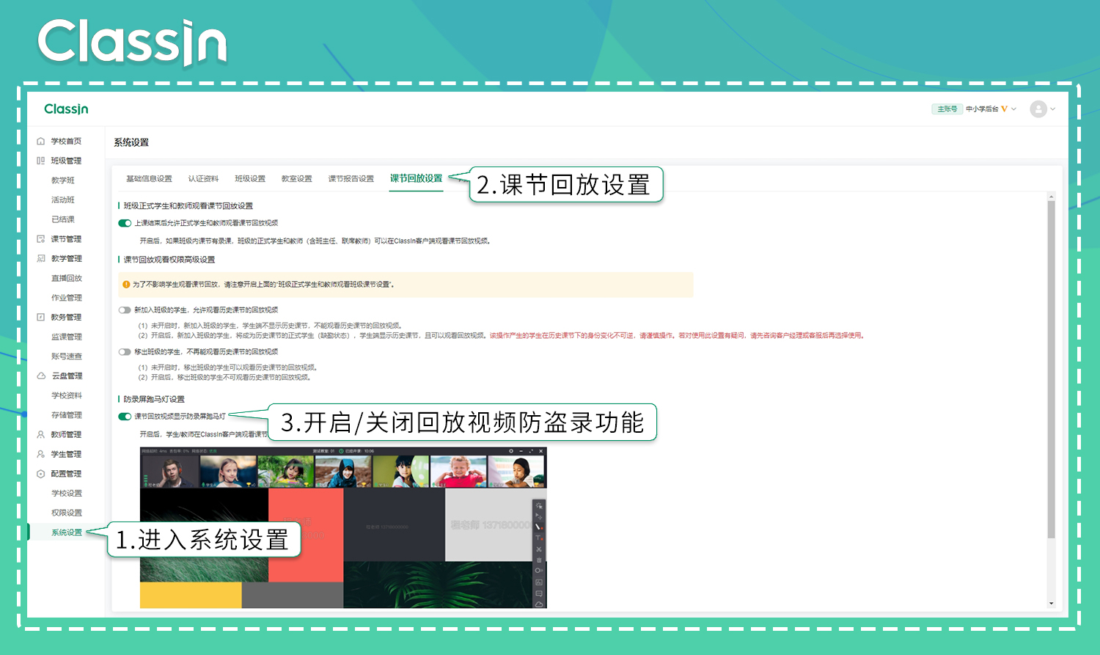Open 学校设置 in the sidebar
The height and width of the screenshot is (655, 1100).
(x=67, y=493)
